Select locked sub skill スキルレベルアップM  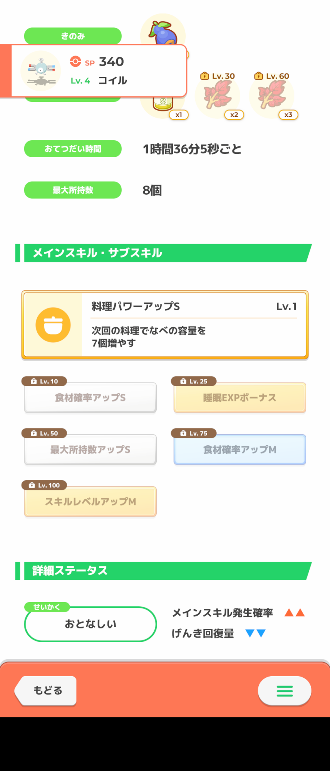click(x=90, y=502)
